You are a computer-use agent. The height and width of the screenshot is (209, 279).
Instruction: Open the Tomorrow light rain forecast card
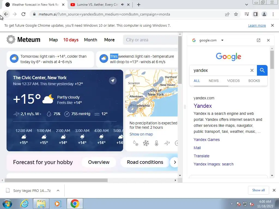[x=50, y=59]
